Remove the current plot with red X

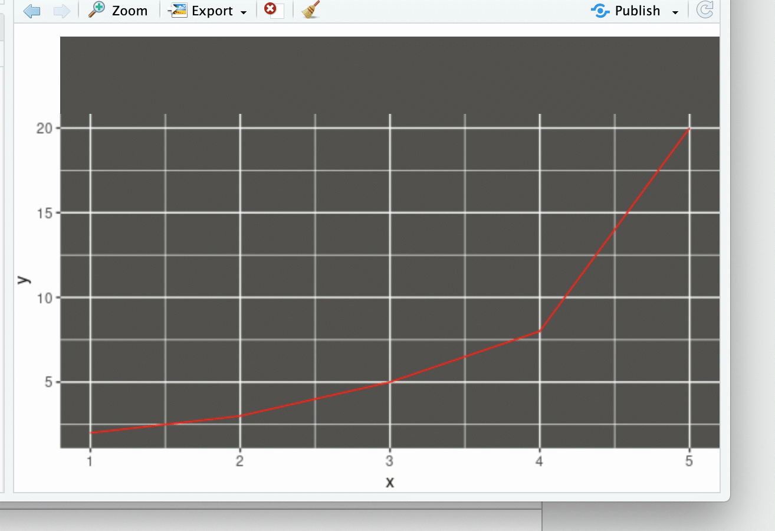270,10
